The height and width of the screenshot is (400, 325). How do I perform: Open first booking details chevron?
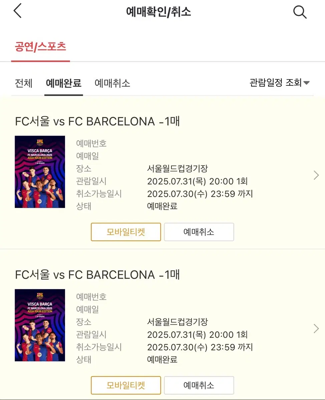(316, 175)
